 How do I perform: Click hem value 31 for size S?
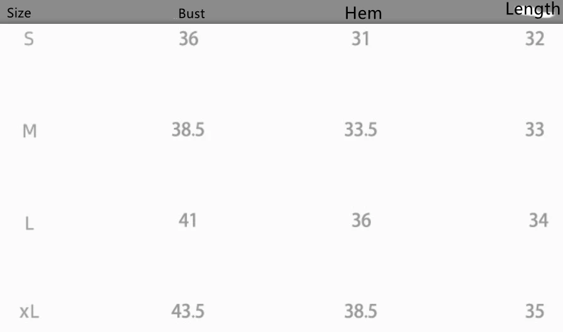(360, 40)
